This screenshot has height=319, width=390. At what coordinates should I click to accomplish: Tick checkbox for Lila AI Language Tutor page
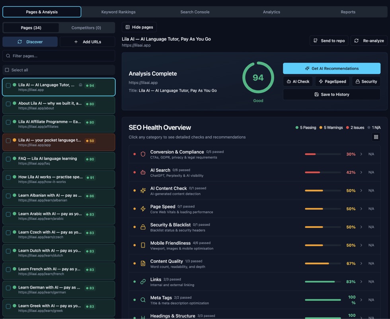pyautogui.click(x=8, y=85)
